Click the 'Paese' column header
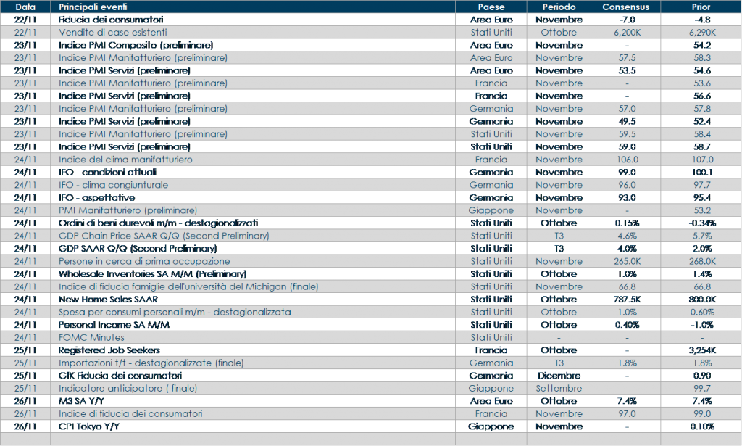Image resolution: width=742 pixels, height=446 pixels. pyautogui.click(x=491, y=7)
